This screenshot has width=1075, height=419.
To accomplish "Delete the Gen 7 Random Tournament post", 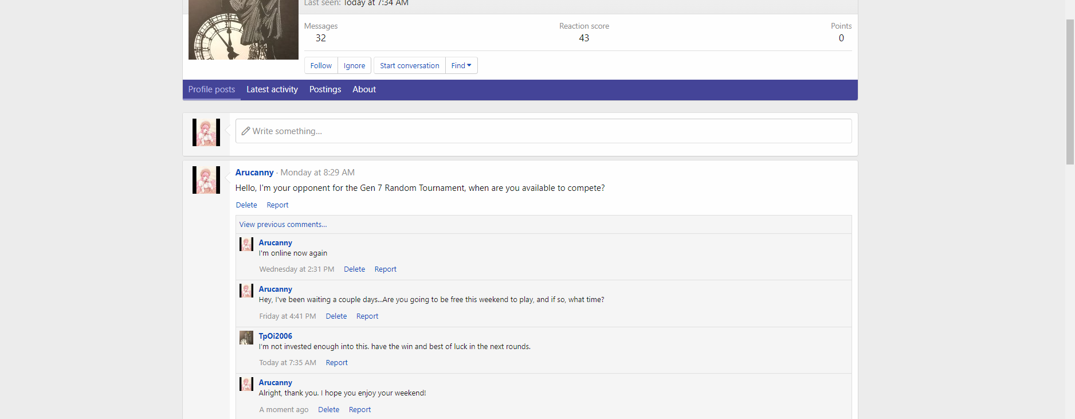I will click(x=246, y=205).
